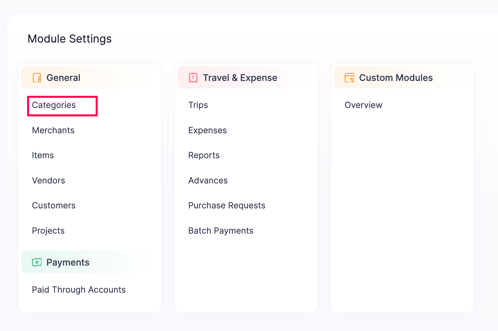Open Trips settings
This screenshot has width=498, height=331.
[198, 105]
